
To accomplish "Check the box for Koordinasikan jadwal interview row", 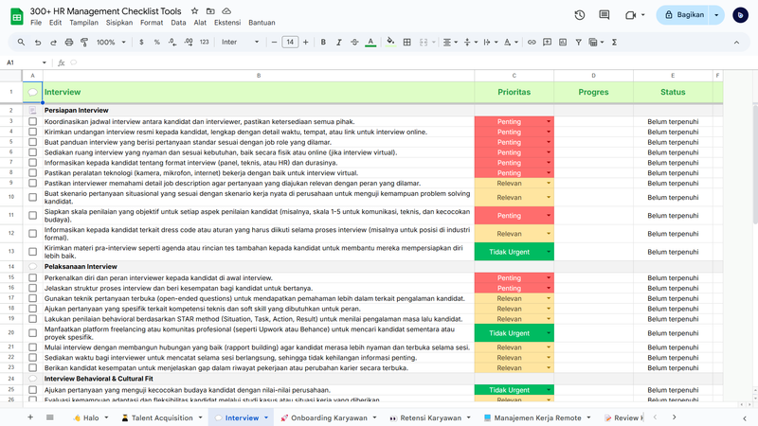I will pyautogui.click(x=33, y=122).
